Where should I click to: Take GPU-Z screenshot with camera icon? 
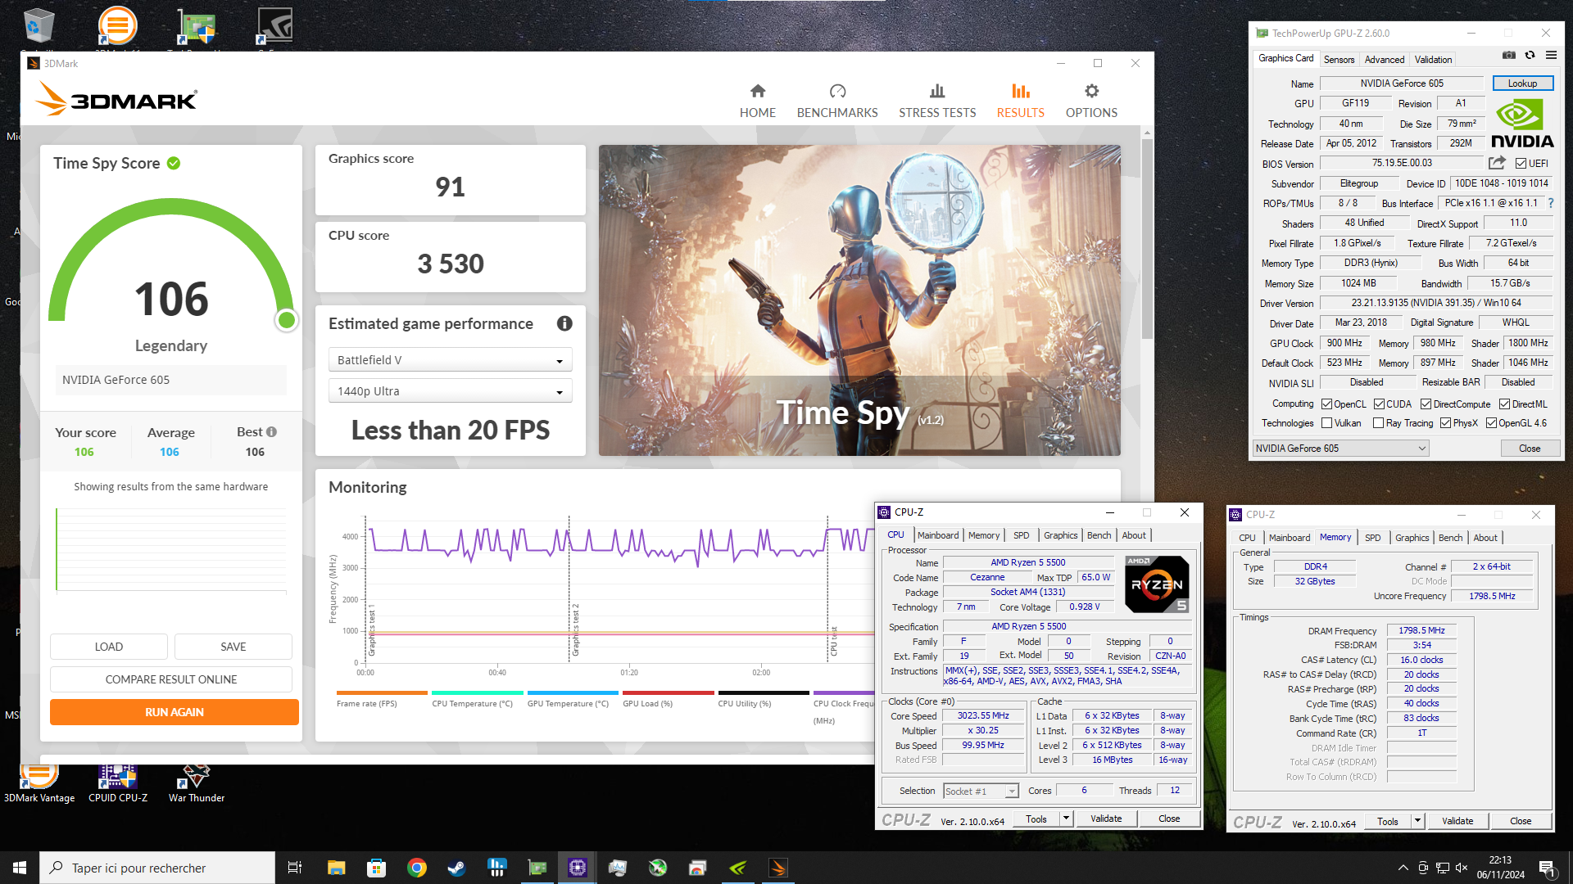[x=1508, y=56]
